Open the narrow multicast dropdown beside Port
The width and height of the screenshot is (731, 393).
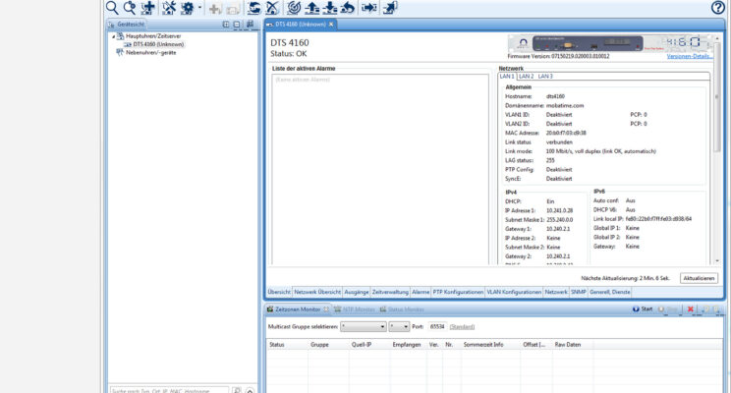pyautogui.click(x=400, y=327)
